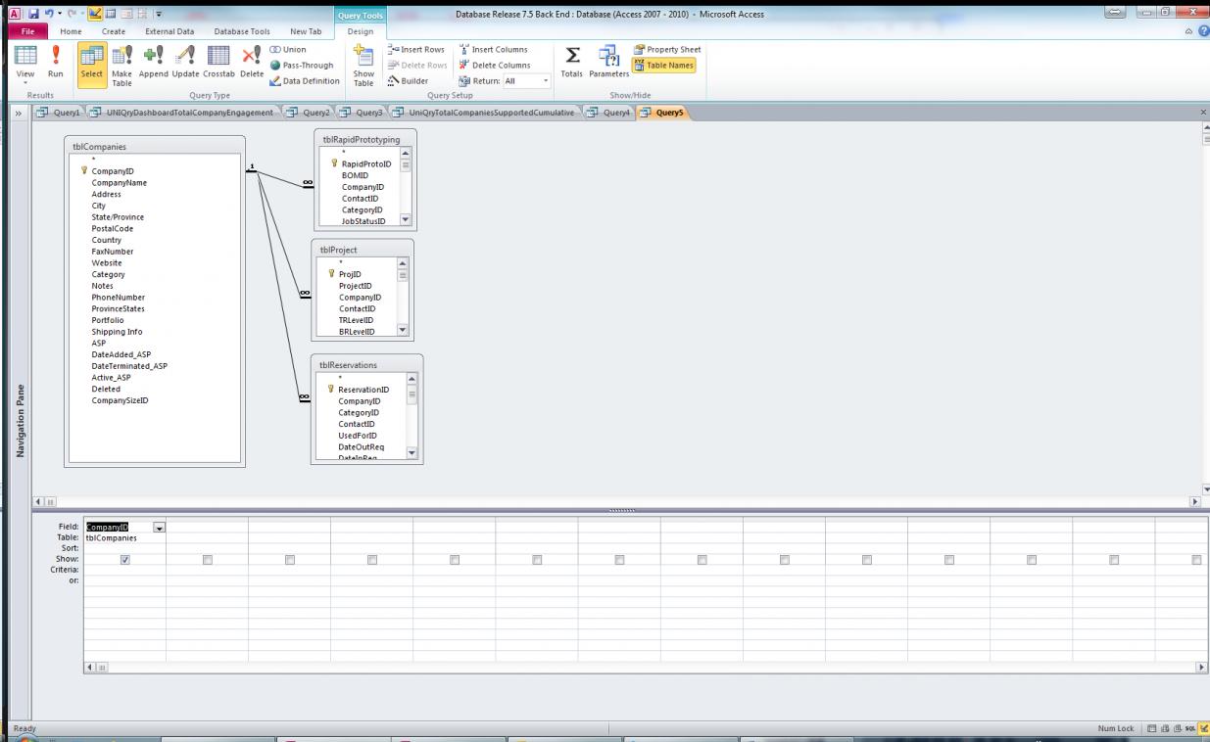Image resolution: width=1210 pixels, height=742 pixels.
Task: Check Show box in the second grid column
Action: pyautogui.click(x=207, y=559)
